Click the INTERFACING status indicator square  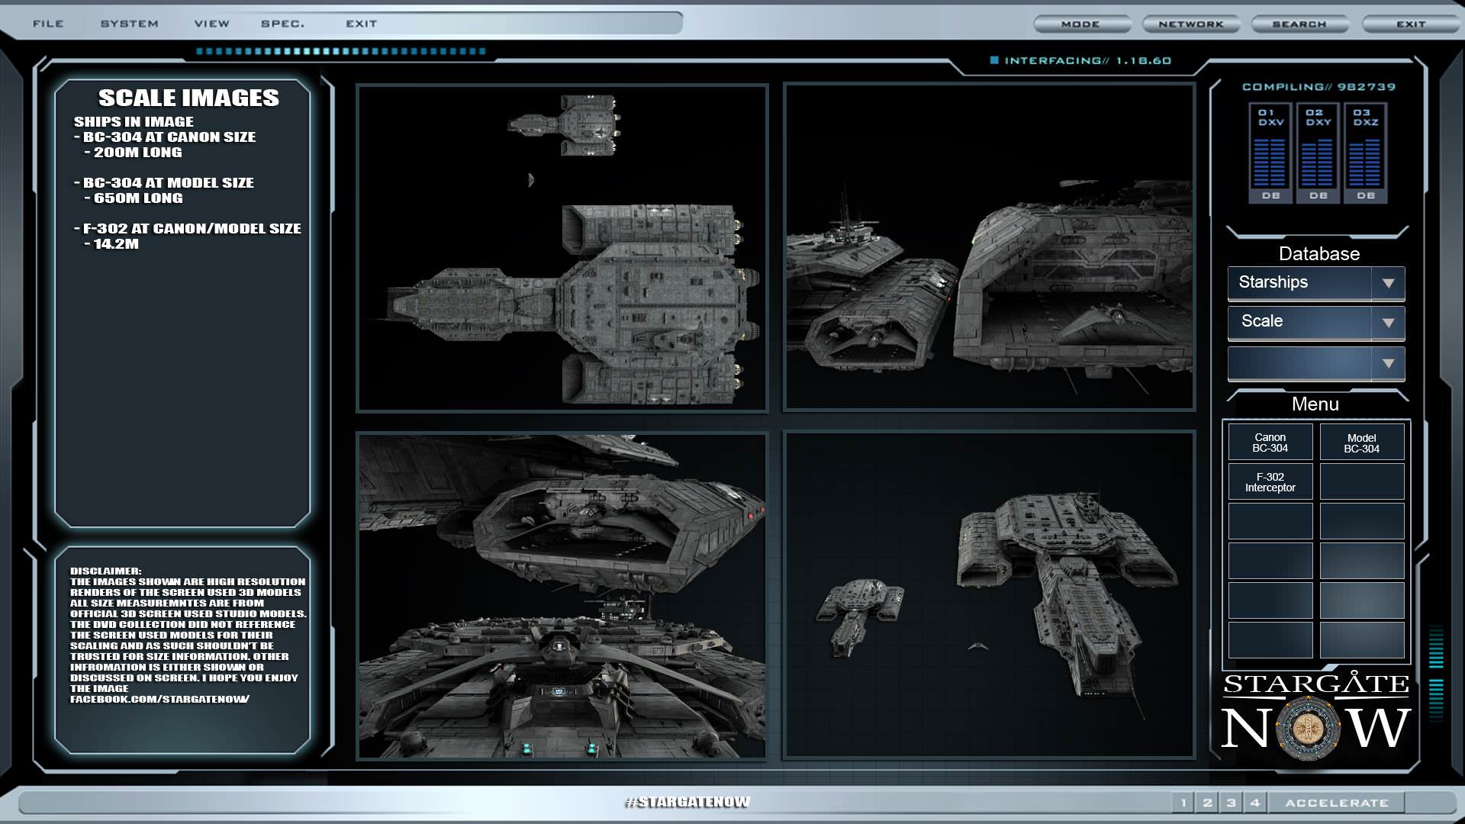point(994,60)
